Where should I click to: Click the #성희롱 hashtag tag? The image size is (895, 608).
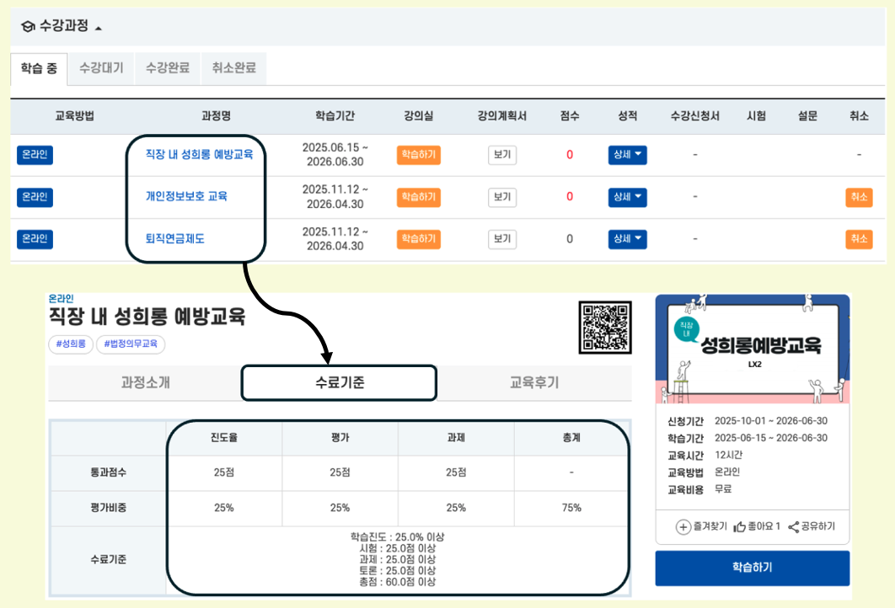(x=70, y=344)
